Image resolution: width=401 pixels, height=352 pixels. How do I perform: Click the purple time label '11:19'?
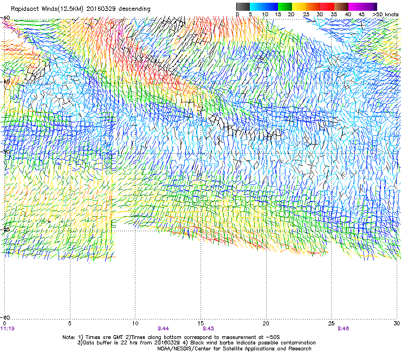tap(8, 329)
